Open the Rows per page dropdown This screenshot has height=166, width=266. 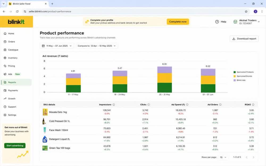[223, 157]
